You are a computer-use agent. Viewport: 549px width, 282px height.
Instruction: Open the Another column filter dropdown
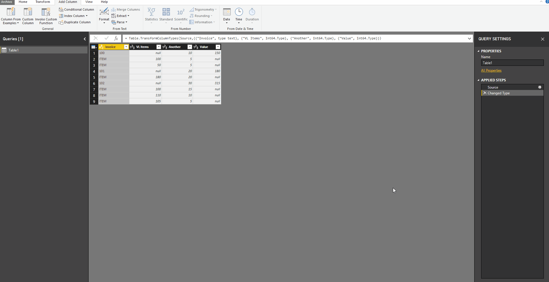click(x=190, y=47)
